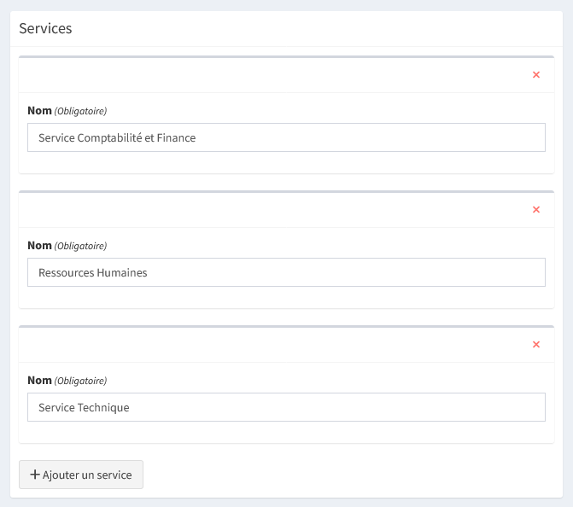The width and height of the screenshot is (573, 507).
Task: Click the Obligatoire hint above Ressources Humaines
Action: (x=81, y=246)
